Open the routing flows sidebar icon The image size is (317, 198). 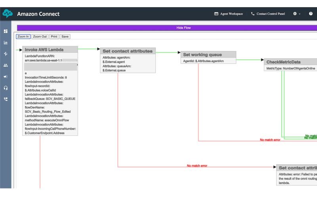(x=6, y=54)
